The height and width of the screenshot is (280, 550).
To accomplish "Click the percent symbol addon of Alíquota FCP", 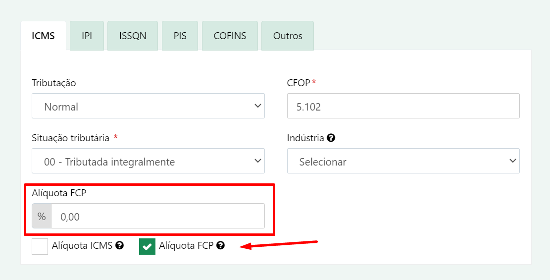I will tap(42, 217).
